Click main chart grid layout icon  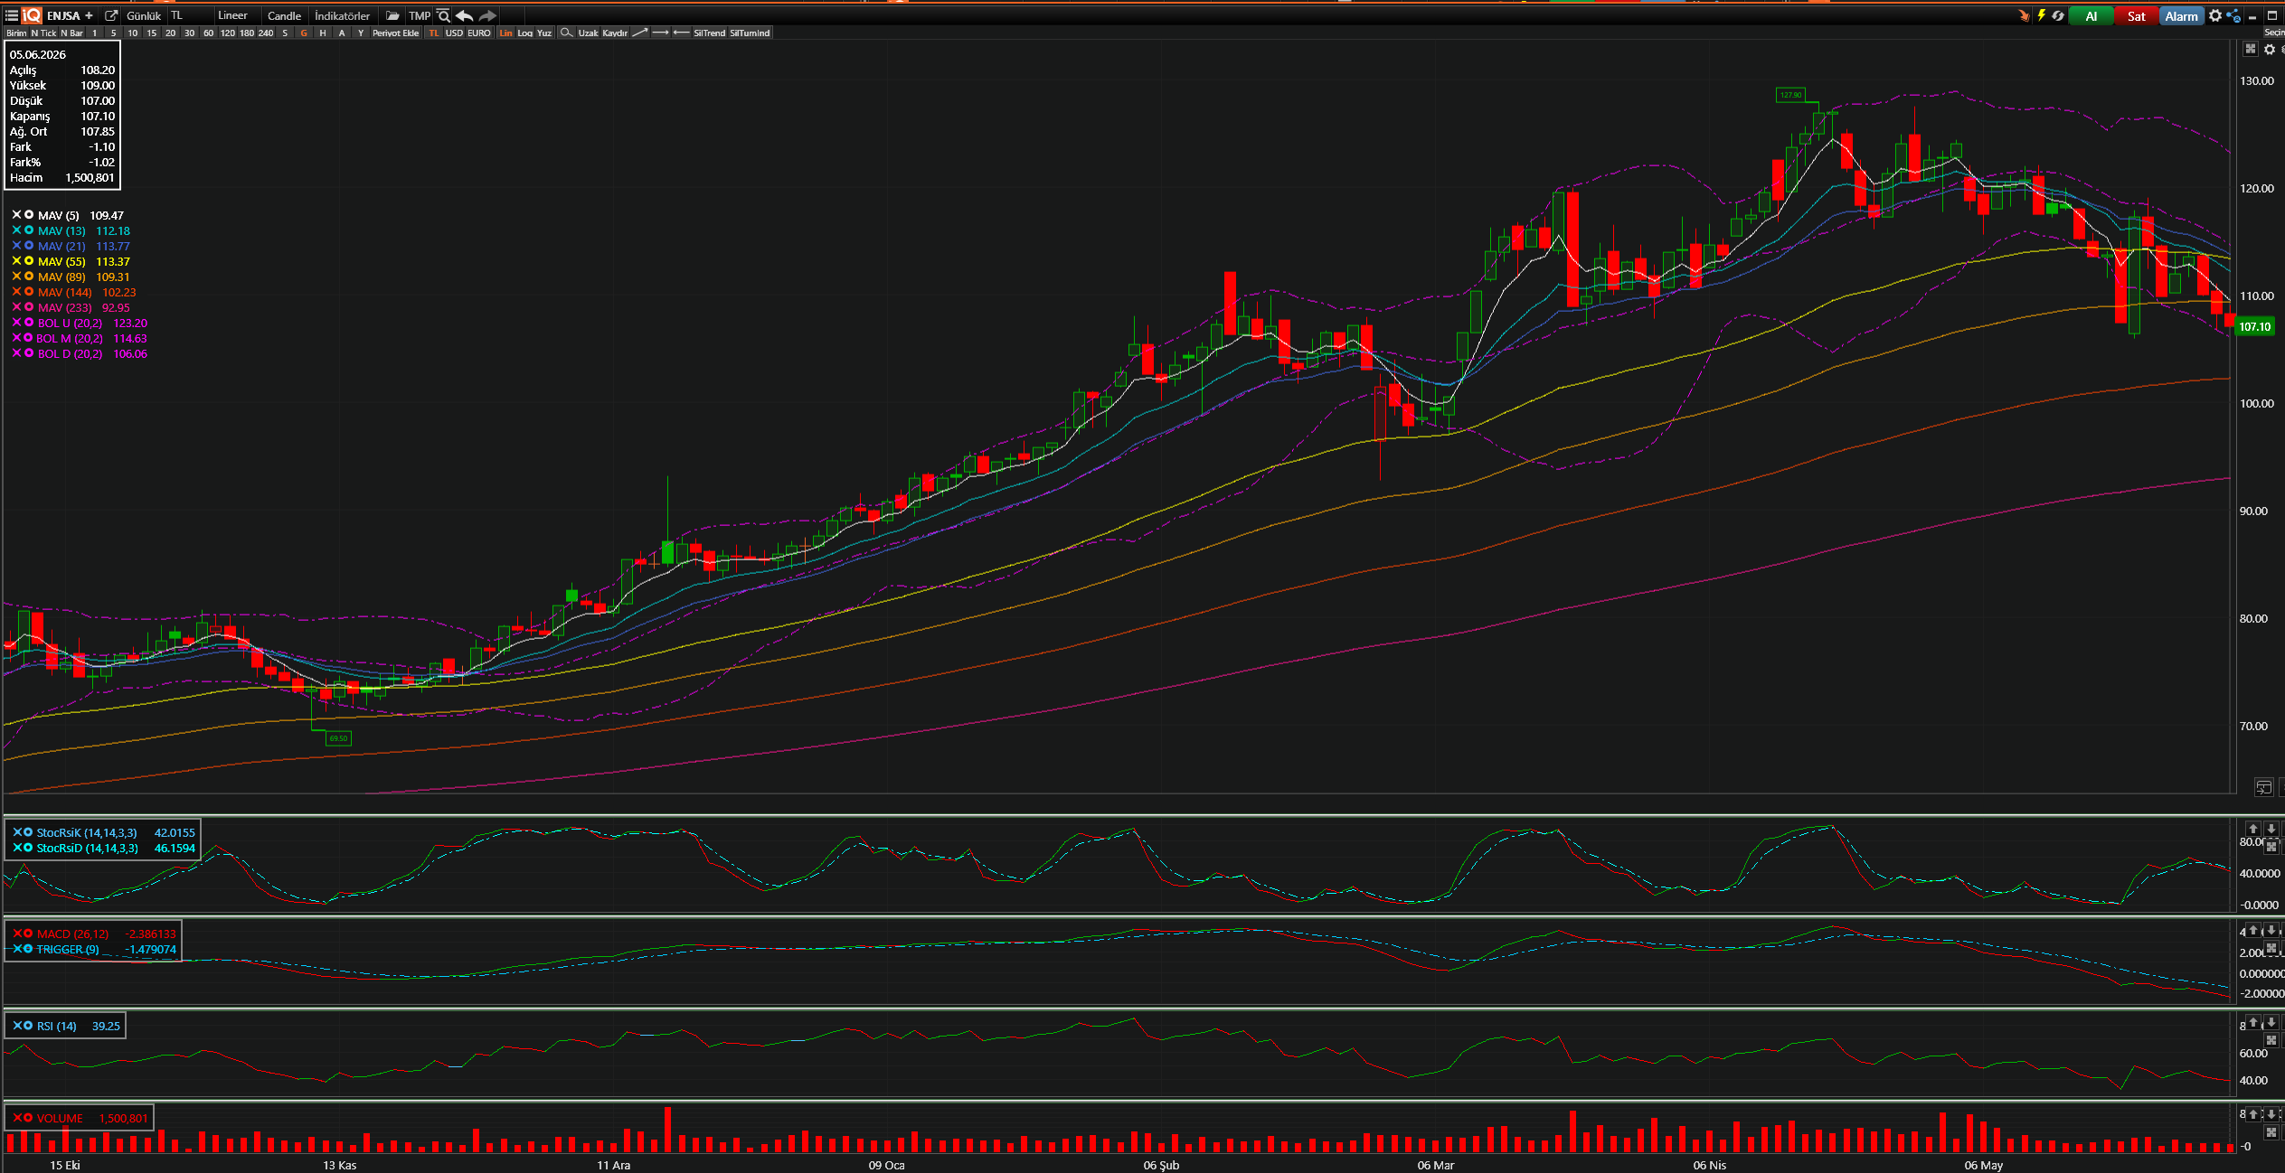(x=2251, y=49)
